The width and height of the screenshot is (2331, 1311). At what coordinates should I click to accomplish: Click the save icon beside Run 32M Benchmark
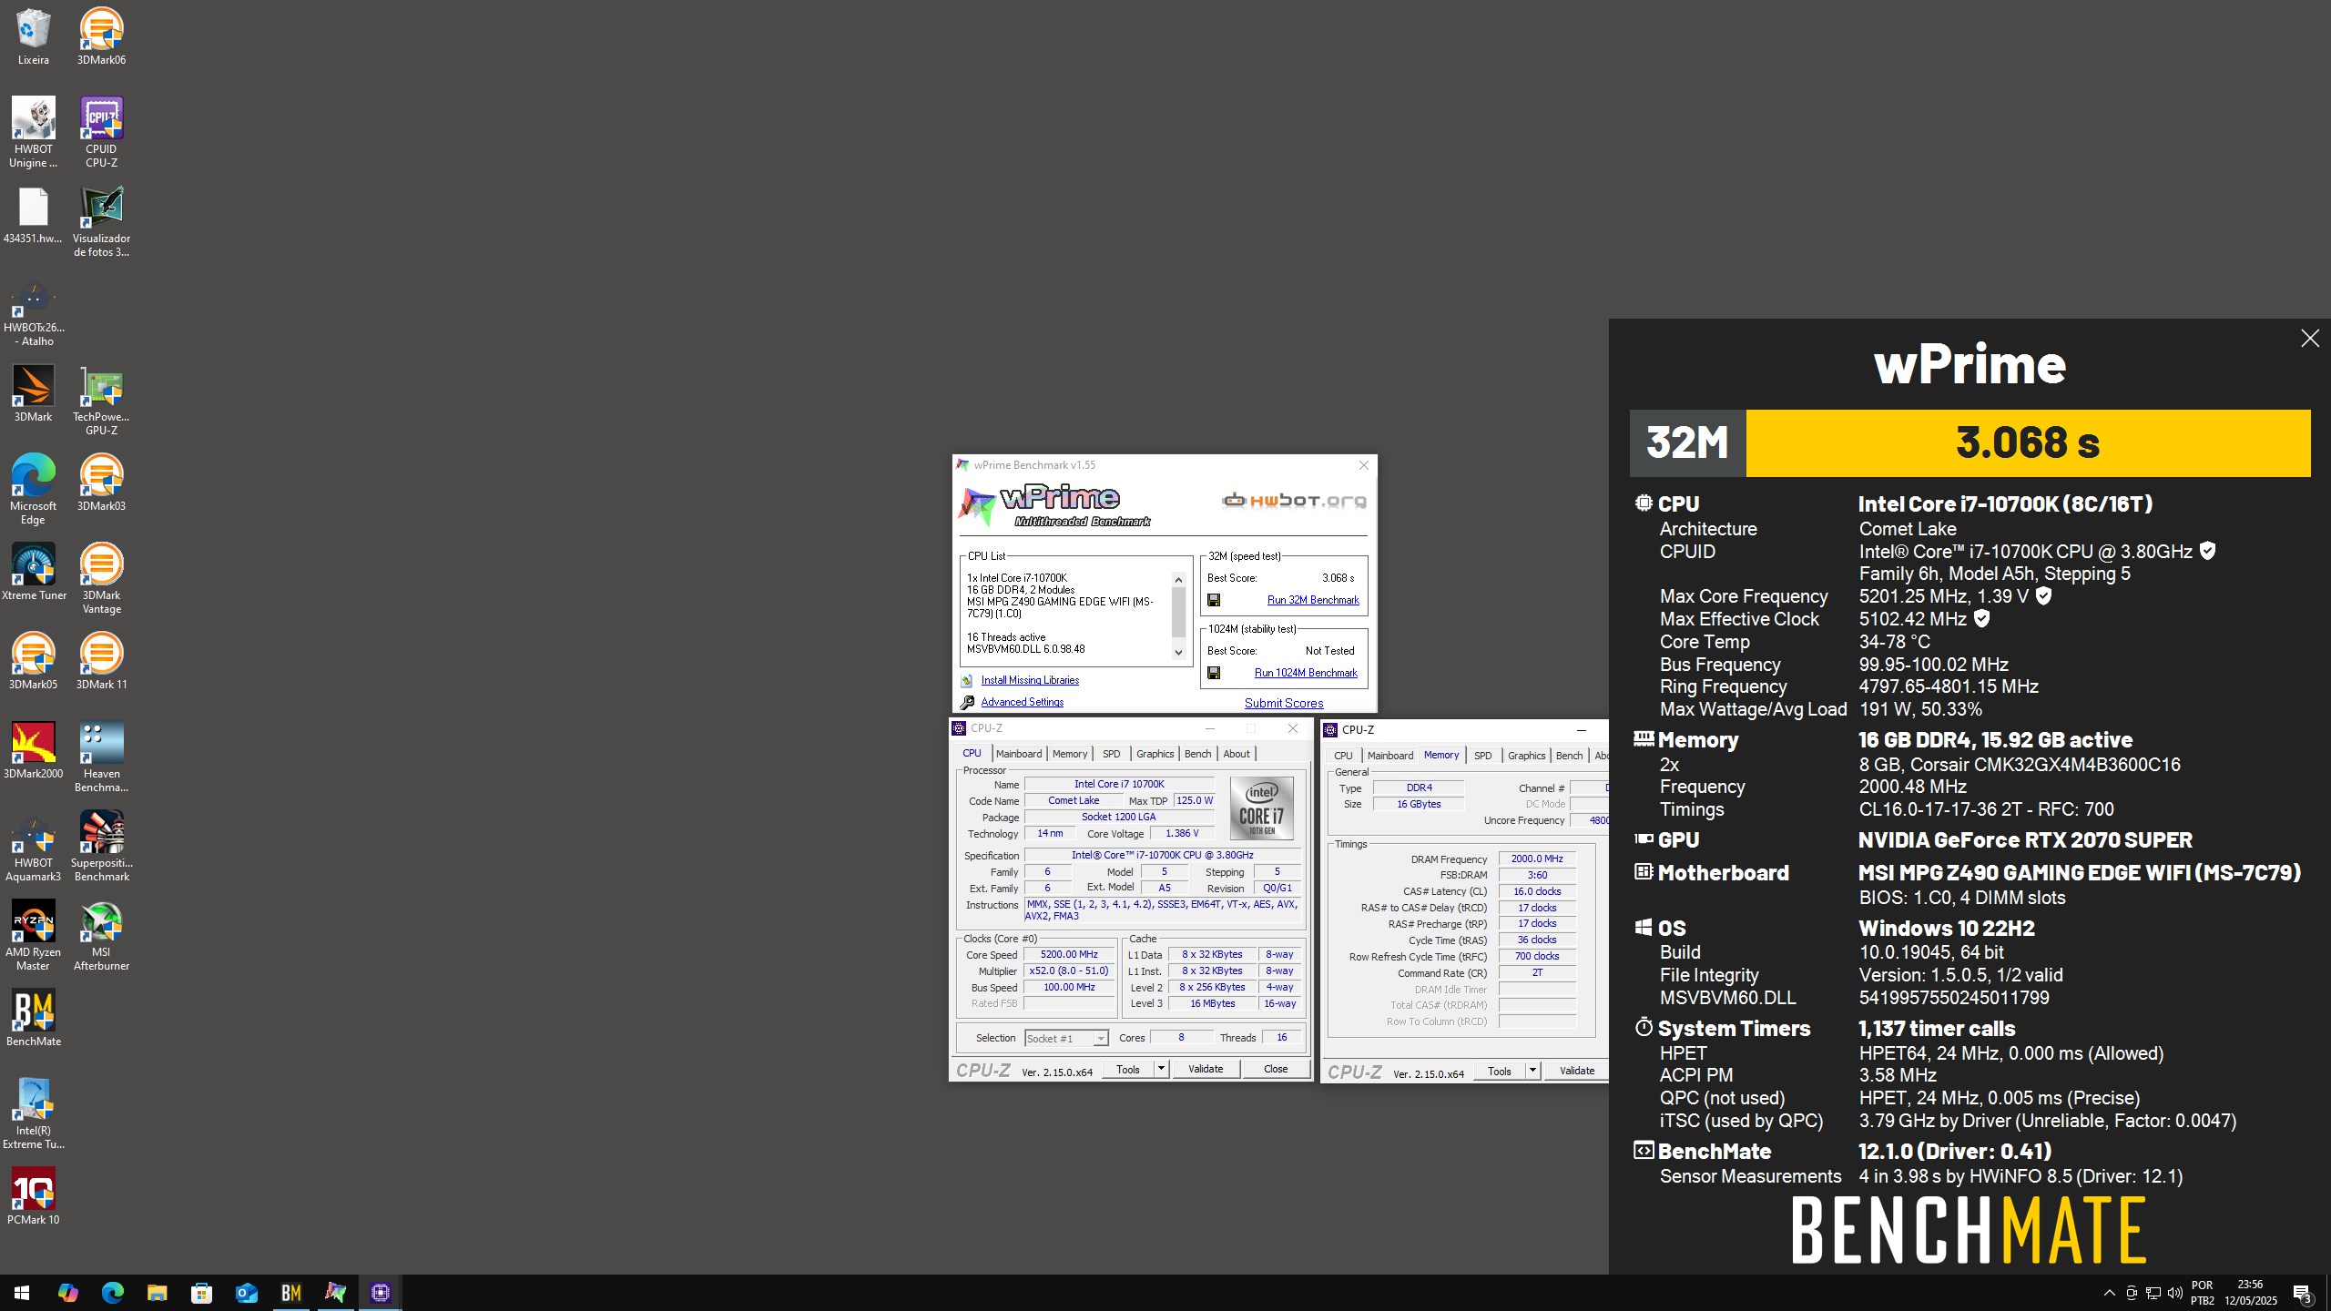pos(1214,600)
